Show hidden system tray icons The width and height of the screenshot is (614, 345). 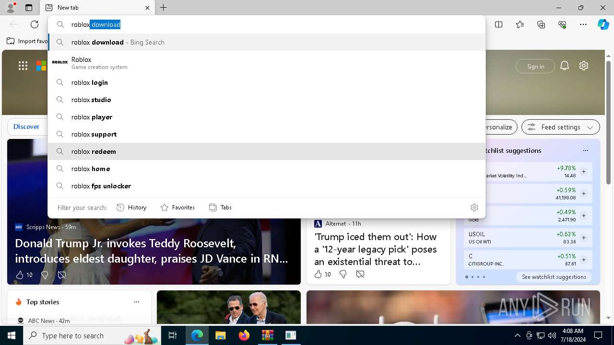coord(517,335)
